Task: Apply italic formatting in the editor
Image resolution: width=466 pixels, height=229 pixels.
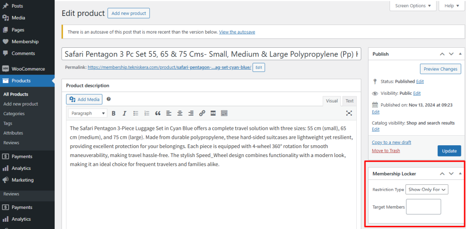Action: coord(124,113)
